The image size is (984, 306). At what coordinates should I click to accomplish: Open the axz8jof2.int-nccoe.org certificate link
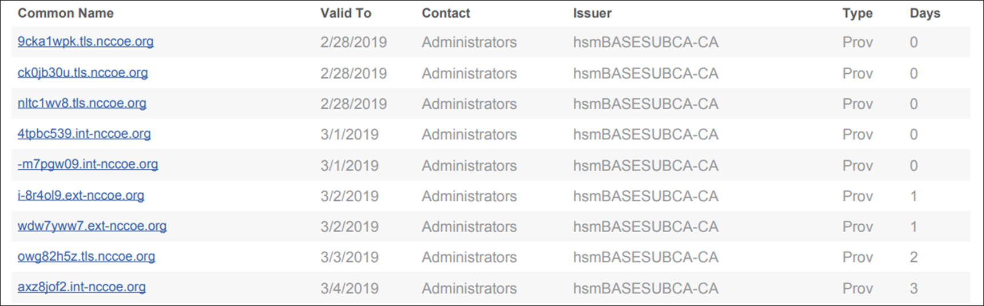82,287
